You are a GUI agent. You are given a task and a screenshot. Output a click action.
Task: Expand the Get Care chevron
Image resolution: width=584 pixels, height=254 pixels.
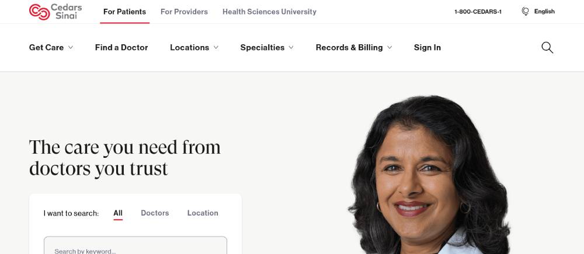pos(71,48)
